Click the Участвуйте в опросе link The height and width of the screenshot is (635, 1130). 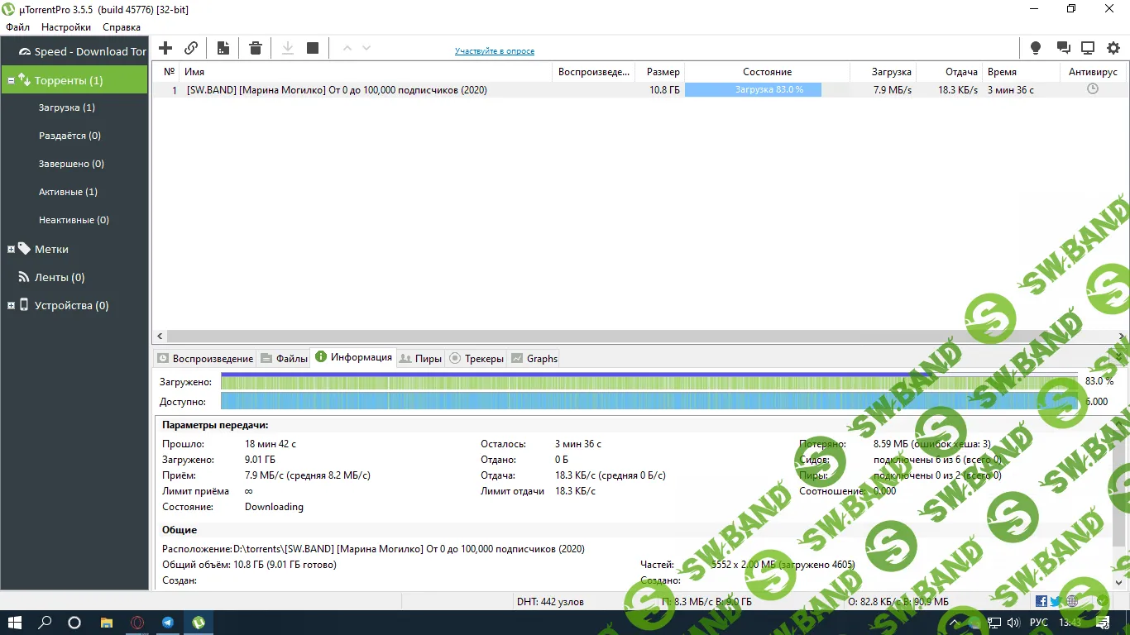[495, 51]
